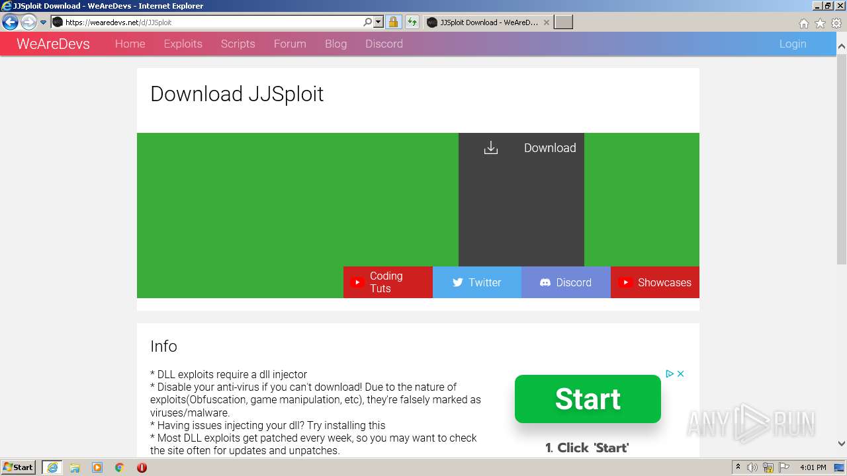
Task: Open the Discord social button
Action: 566,282
